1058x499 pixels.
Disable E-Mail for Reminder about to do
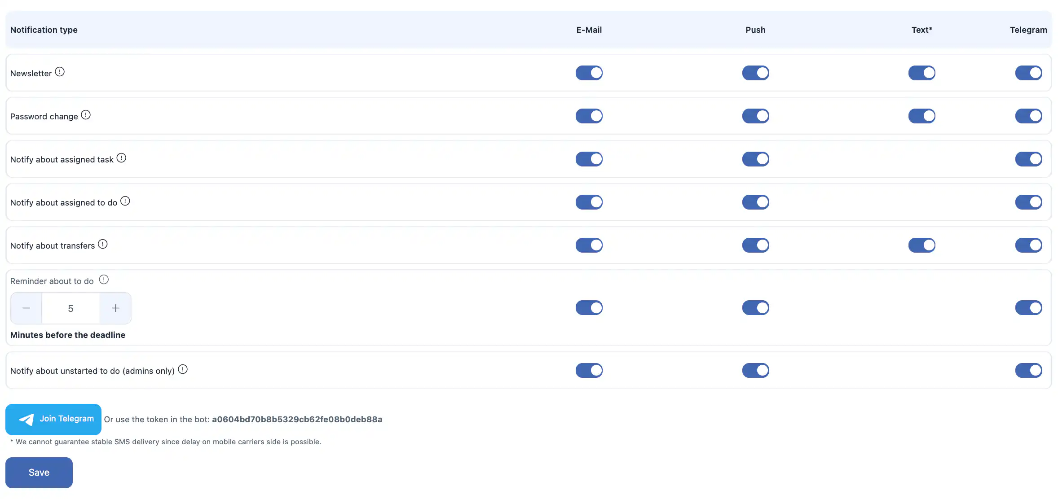589,308
